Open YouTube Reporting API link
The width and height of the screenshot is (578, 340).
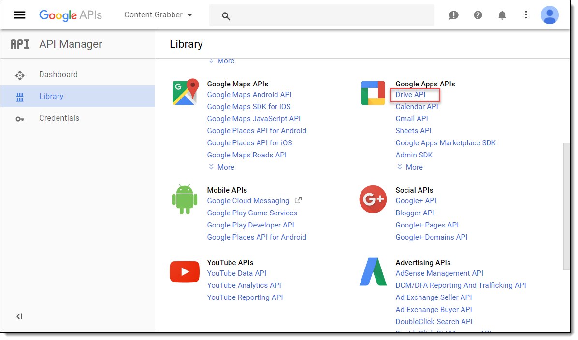[x=245, y=297]
